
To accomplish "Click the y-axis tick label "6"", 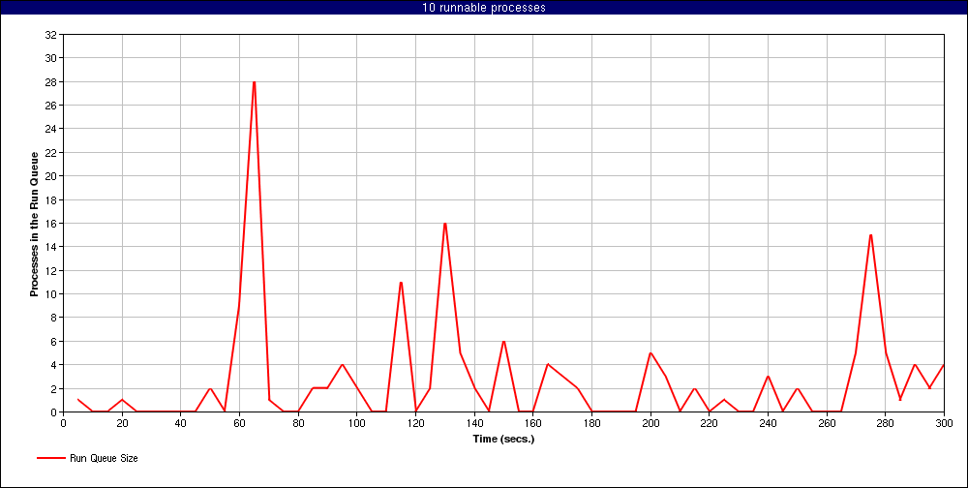I will point(53,342).
